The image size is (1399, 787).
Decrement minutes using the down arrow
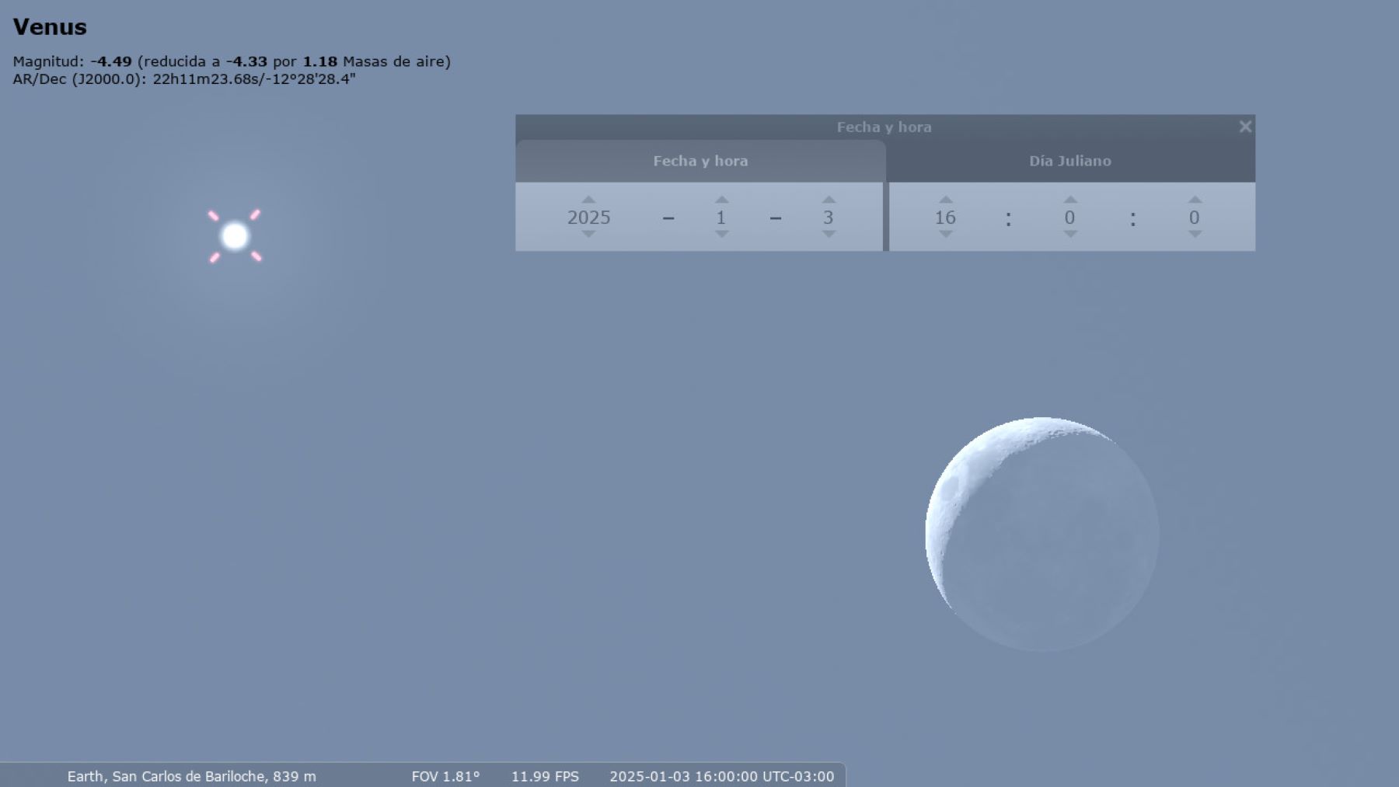(x=1070, y=234)
